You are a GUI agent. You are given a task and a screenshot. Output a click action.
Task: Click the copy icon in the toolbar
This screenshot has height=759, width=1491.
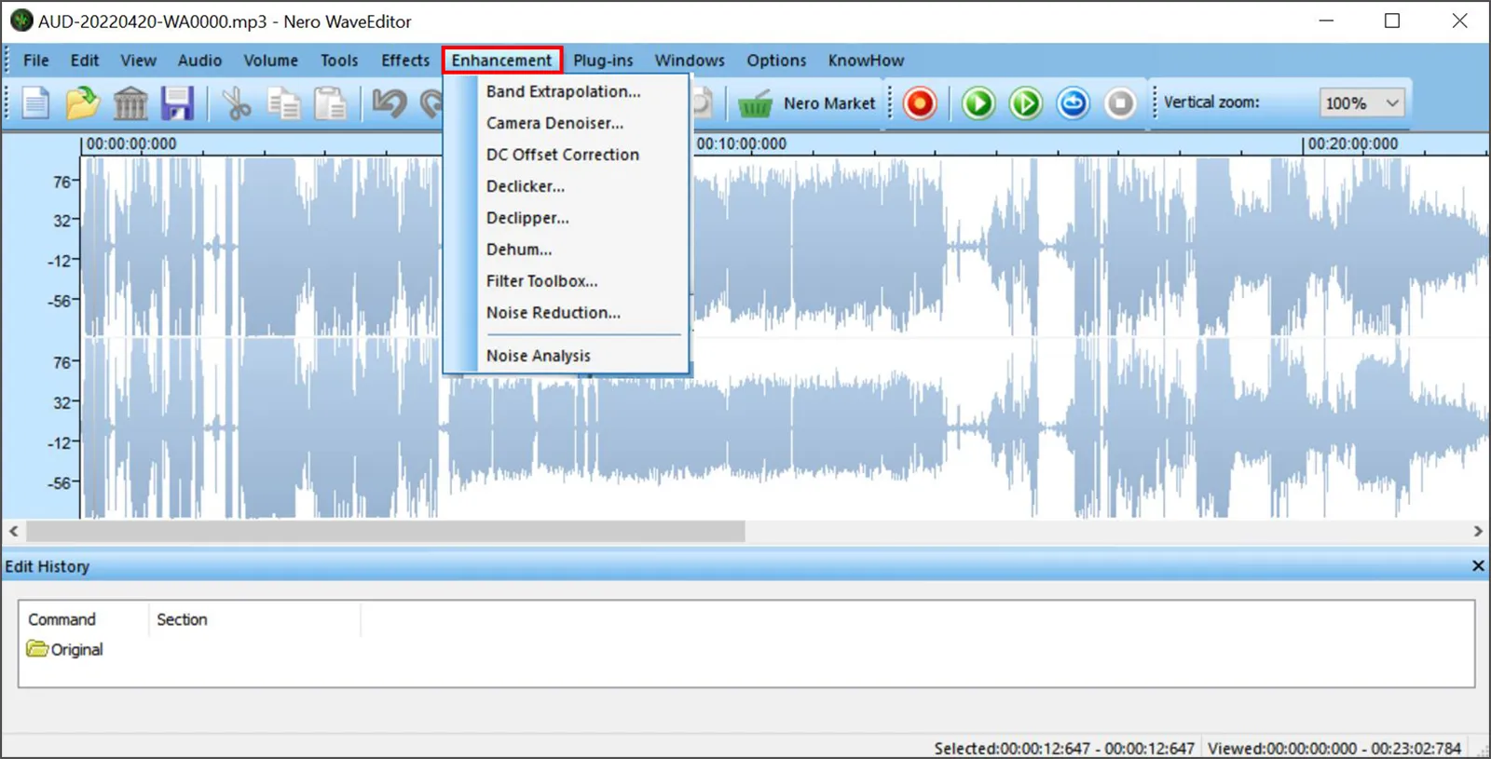pyautogui.click(x=283, y=103)
